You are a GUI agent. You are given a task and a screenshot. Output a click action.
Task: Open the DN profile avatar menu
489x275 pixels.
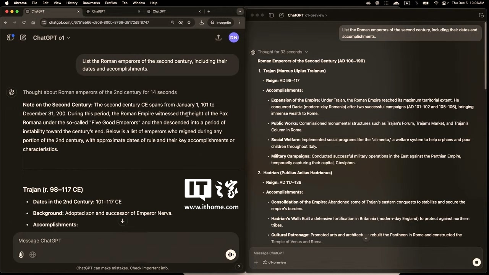(234, 37)
